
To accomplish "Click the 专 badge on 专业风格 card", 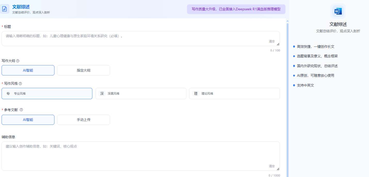I will [8, 93].
